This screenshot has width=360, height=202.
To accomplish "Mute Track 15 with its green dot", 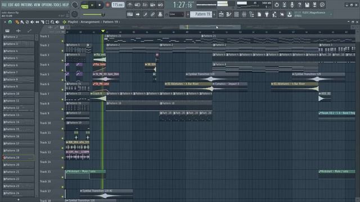I will pos(62,177).
